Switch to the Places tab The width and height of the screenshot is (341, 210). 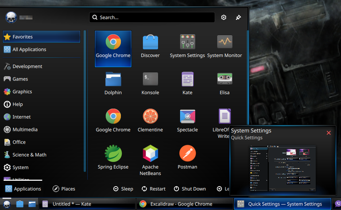(64, 189)
